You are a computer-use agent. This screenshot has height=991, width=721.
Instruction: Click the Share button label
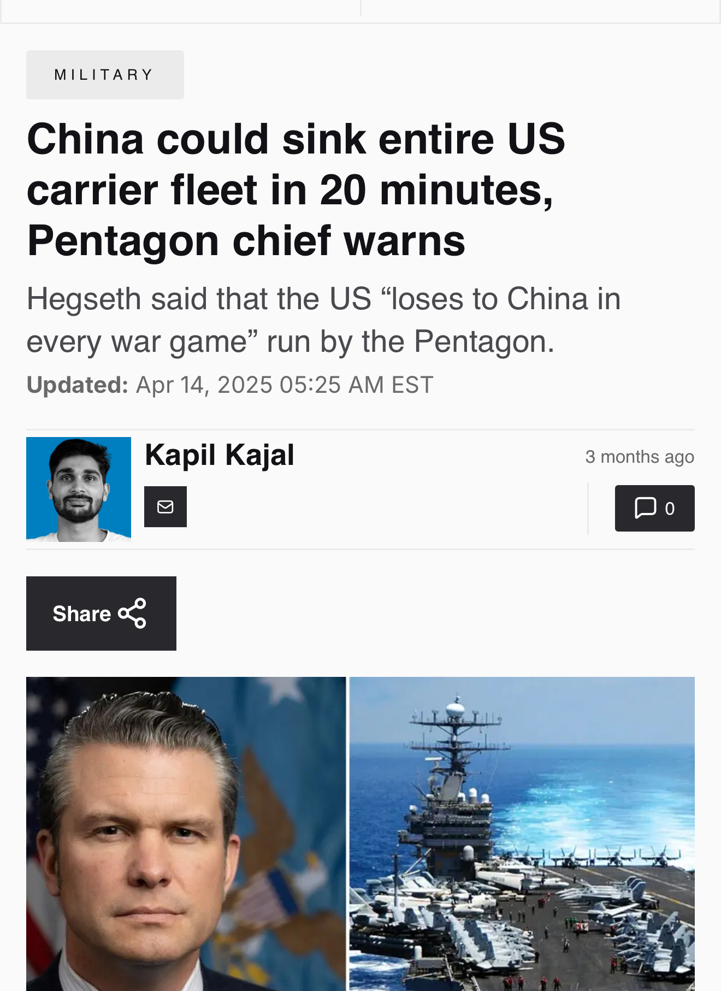tap(82, 614)
